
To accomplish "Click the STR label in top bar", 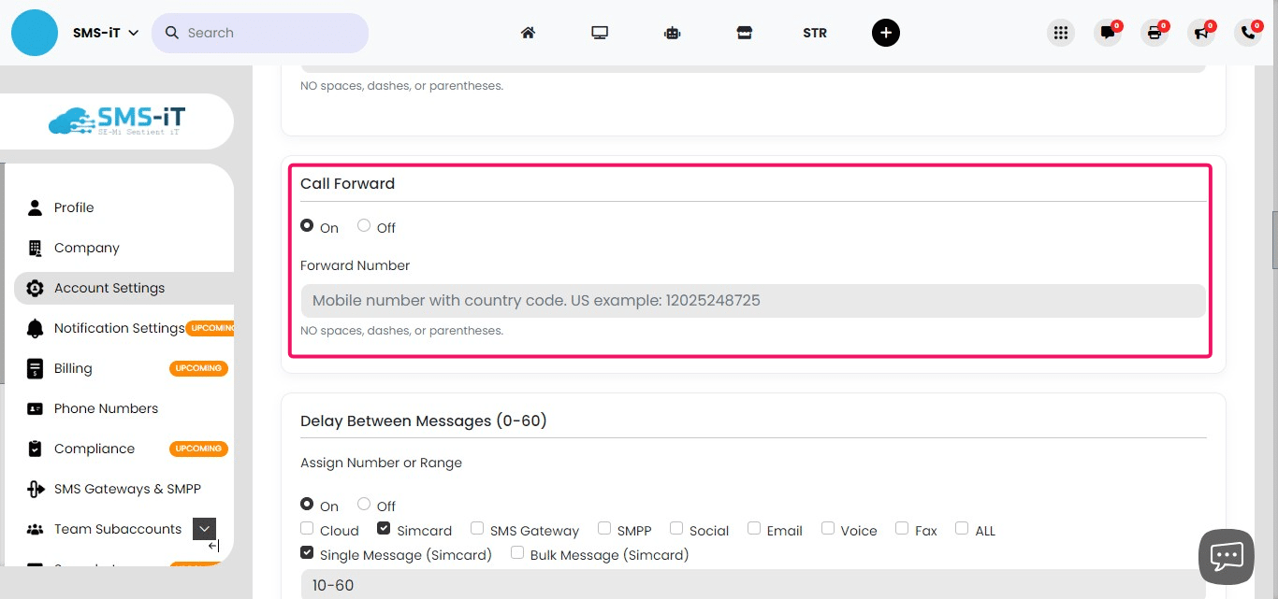I will click(814, 32).
